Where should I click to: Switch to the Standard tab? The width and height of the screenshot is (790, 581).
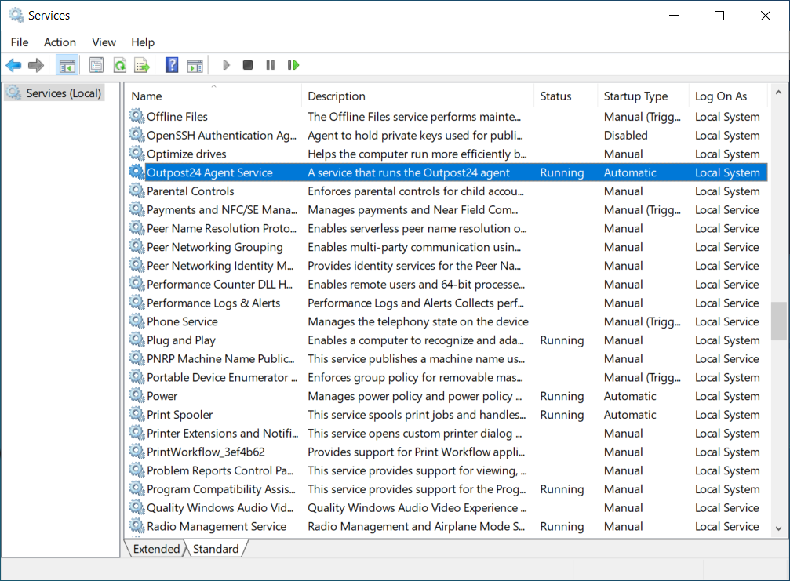coord(216,549)
